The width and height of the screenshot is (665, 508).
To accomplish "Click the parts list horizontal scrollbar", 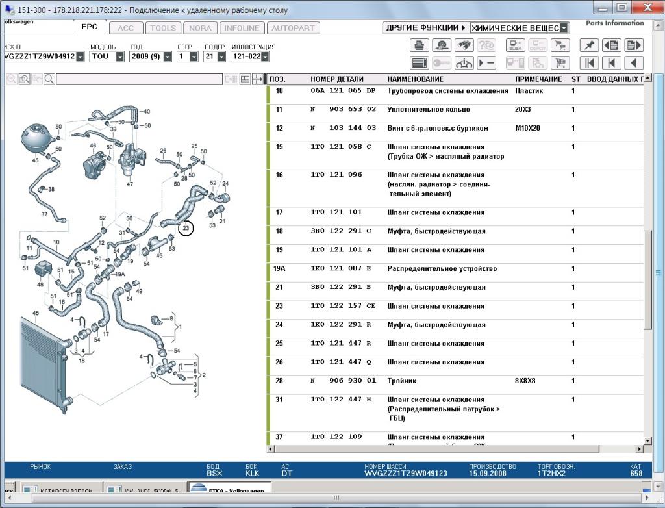I will click(x=437, y=449).
